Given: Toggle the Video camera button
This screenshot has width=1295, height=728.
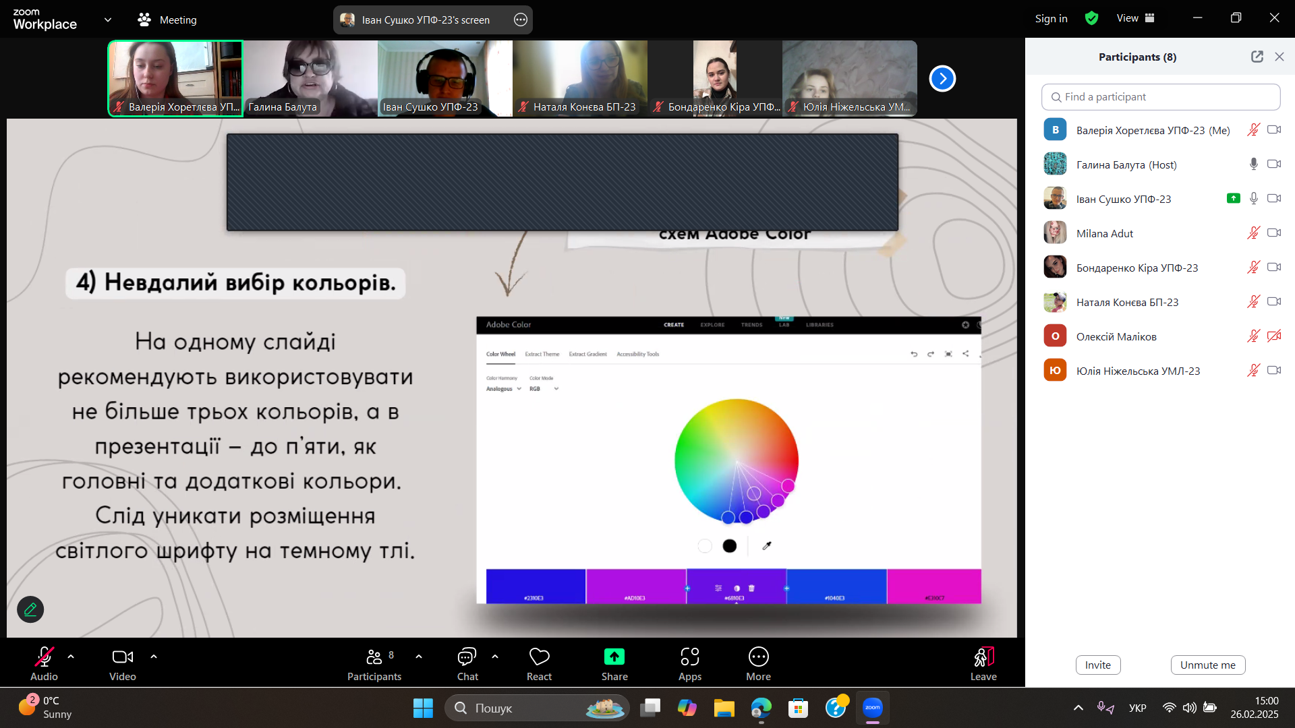Looking at the screenshot, I should point(122,664).
